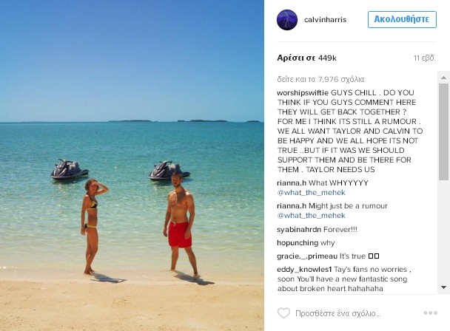Screen dimensions: 450x331
Task: Click the beach photo
Action: 132,165
